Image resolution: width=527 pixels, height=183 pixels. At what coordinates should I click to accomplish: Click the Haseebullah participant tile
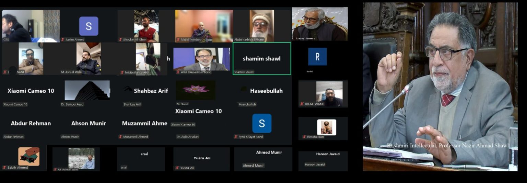point(262,93)
